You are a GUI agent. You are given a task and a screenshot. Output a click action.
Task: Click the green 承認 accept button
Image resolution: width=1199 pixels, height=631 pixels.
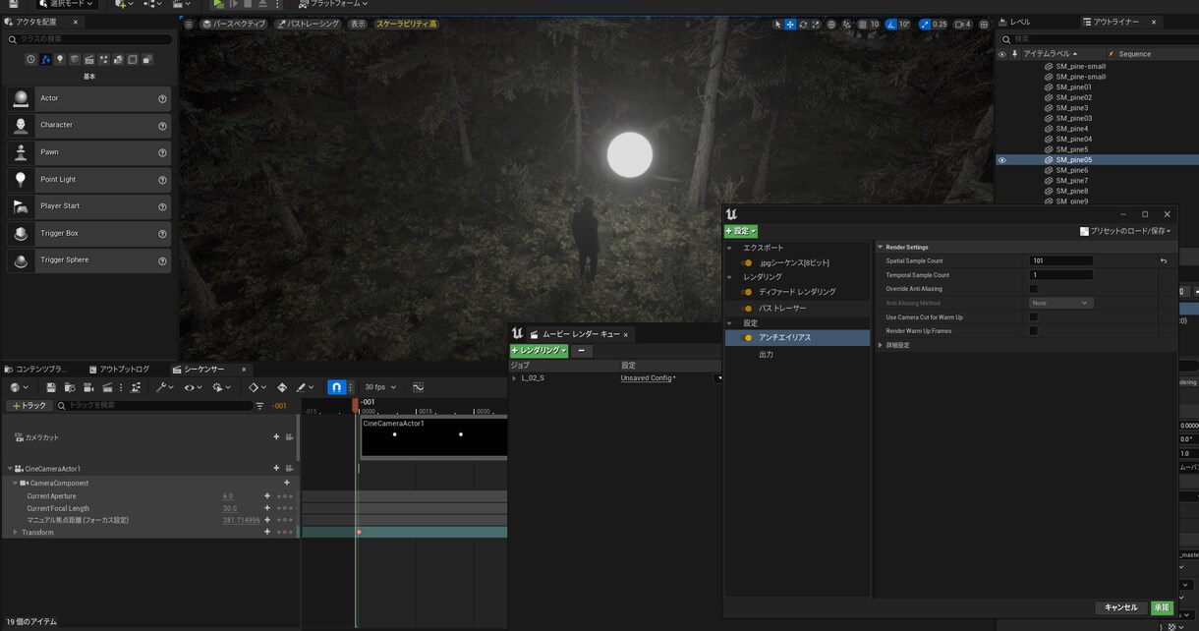(x=1162, y=607)
